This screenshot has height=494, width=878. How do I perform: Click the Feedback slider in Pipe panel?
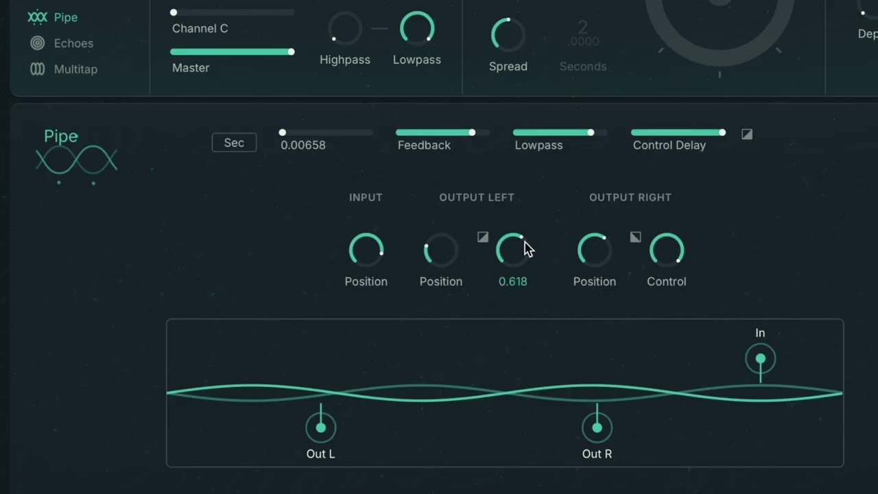pos(442,132)
